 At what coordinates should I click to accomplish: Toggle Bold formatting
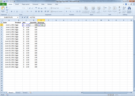[11, 11]
